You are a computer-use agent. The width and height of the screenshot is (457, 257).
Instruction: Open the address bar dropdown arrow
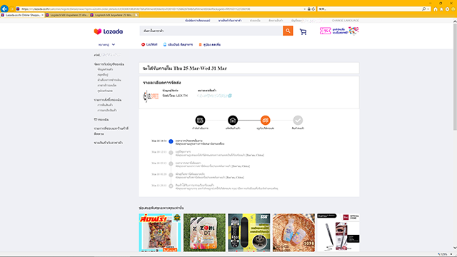point(305,9)
